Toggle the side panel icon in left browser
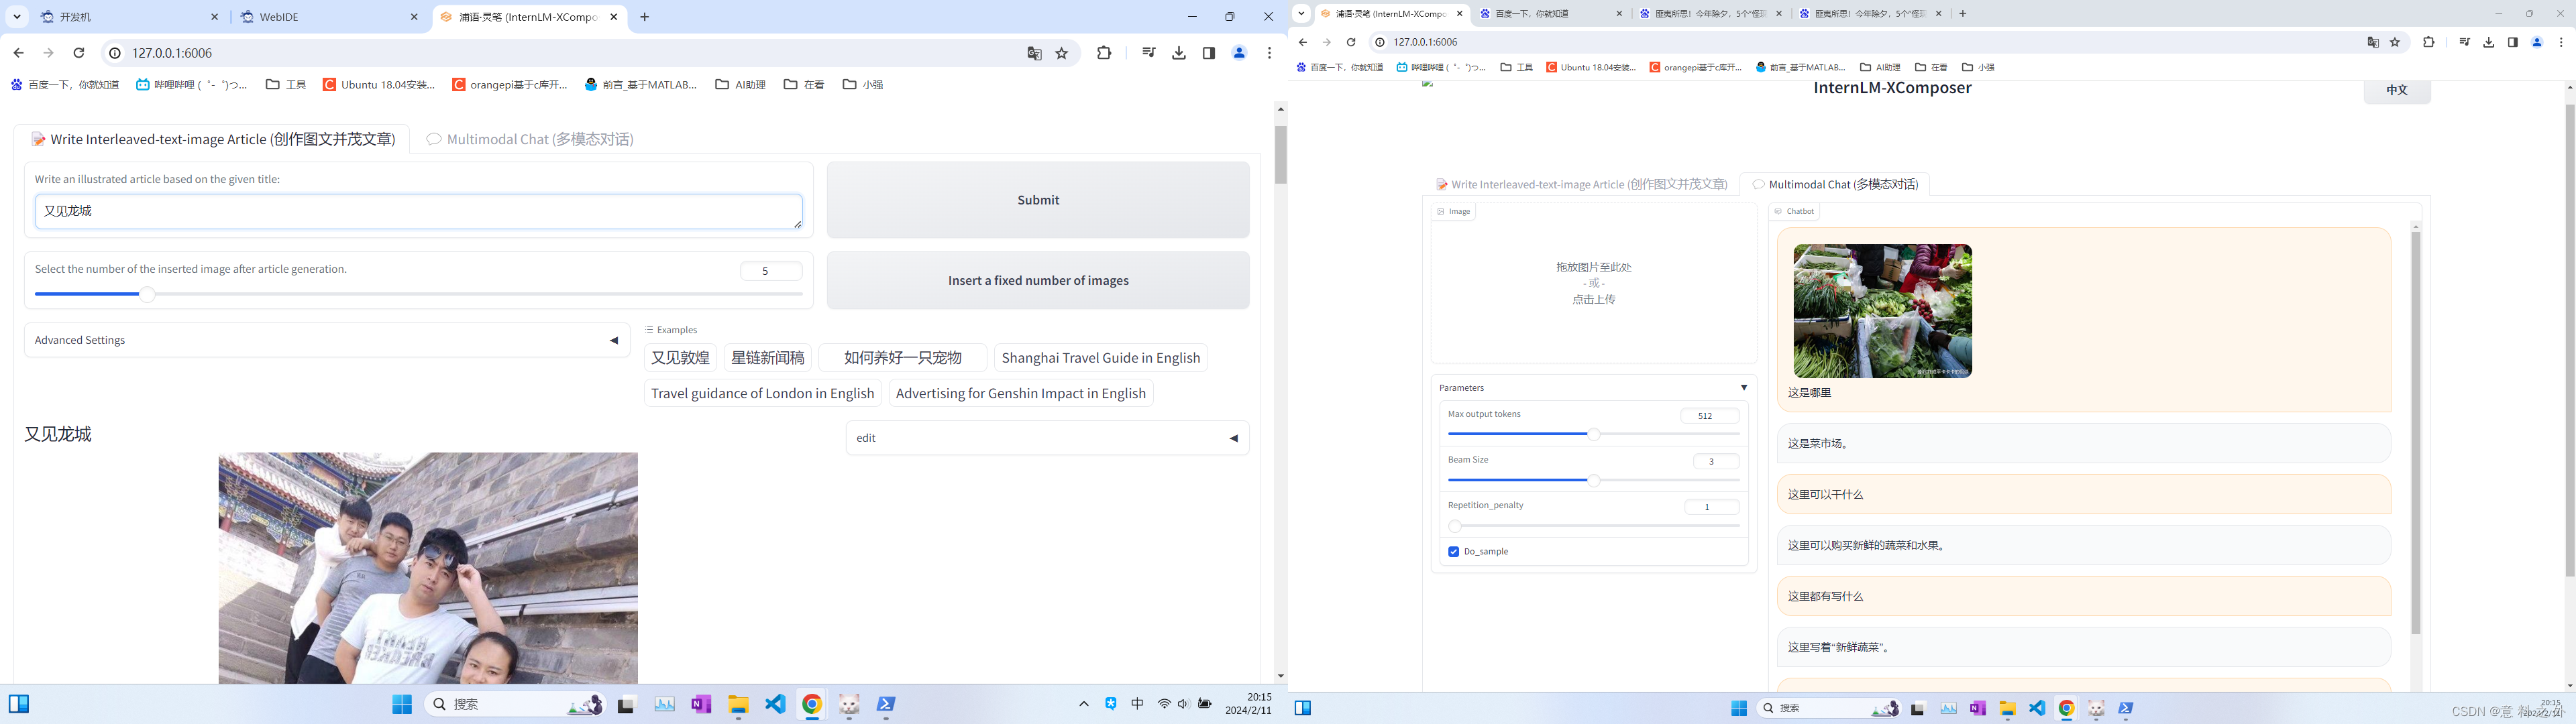This screenshot has width=2576, height=724. (1209, 53)
